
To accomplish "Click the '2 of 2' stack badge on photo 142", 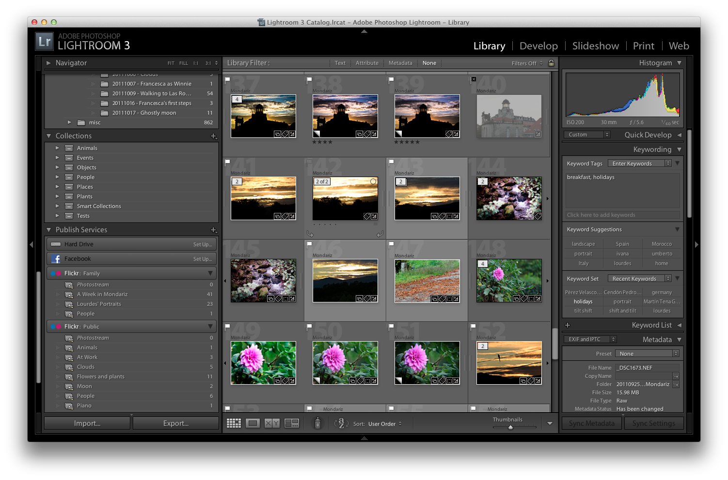I will point(322,181).
